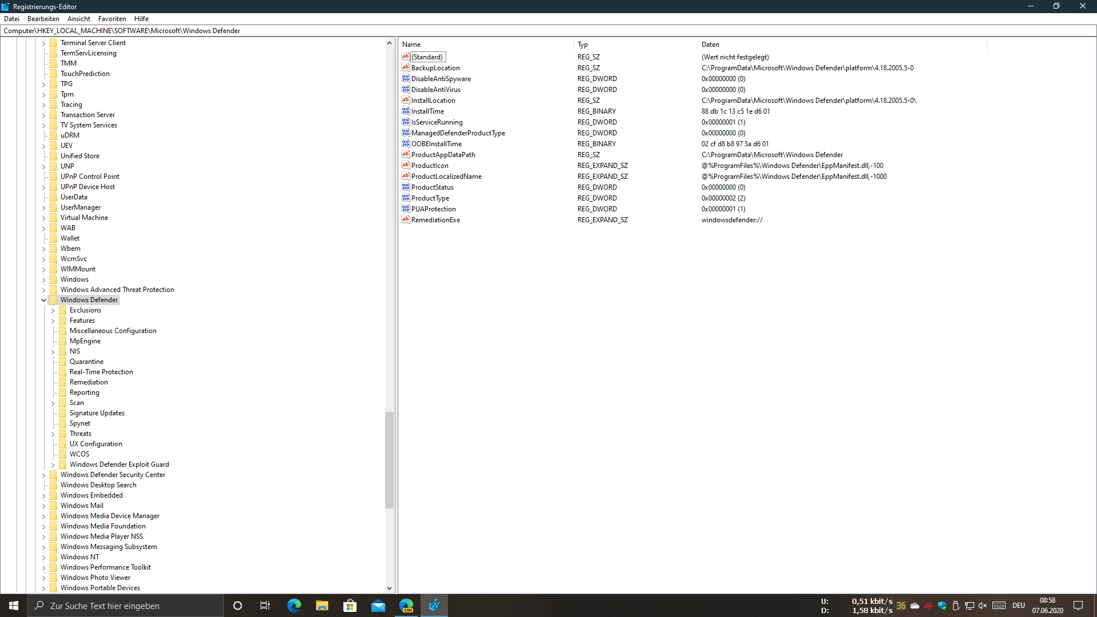
Task: Click the IsServiceRunning value icon
Action: (x=406, y=122)
